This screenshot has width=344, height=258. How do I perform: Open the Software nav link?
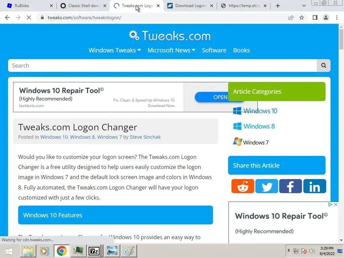coord(214,50)
